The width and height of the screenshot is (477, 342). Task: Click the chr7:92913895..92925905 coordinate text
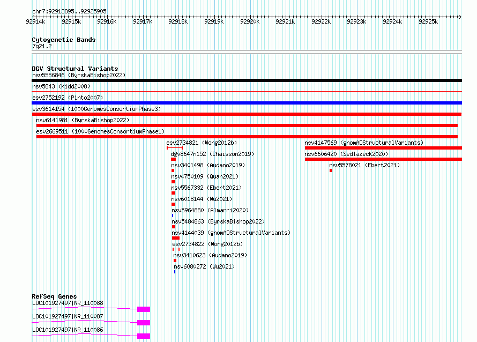69,11
